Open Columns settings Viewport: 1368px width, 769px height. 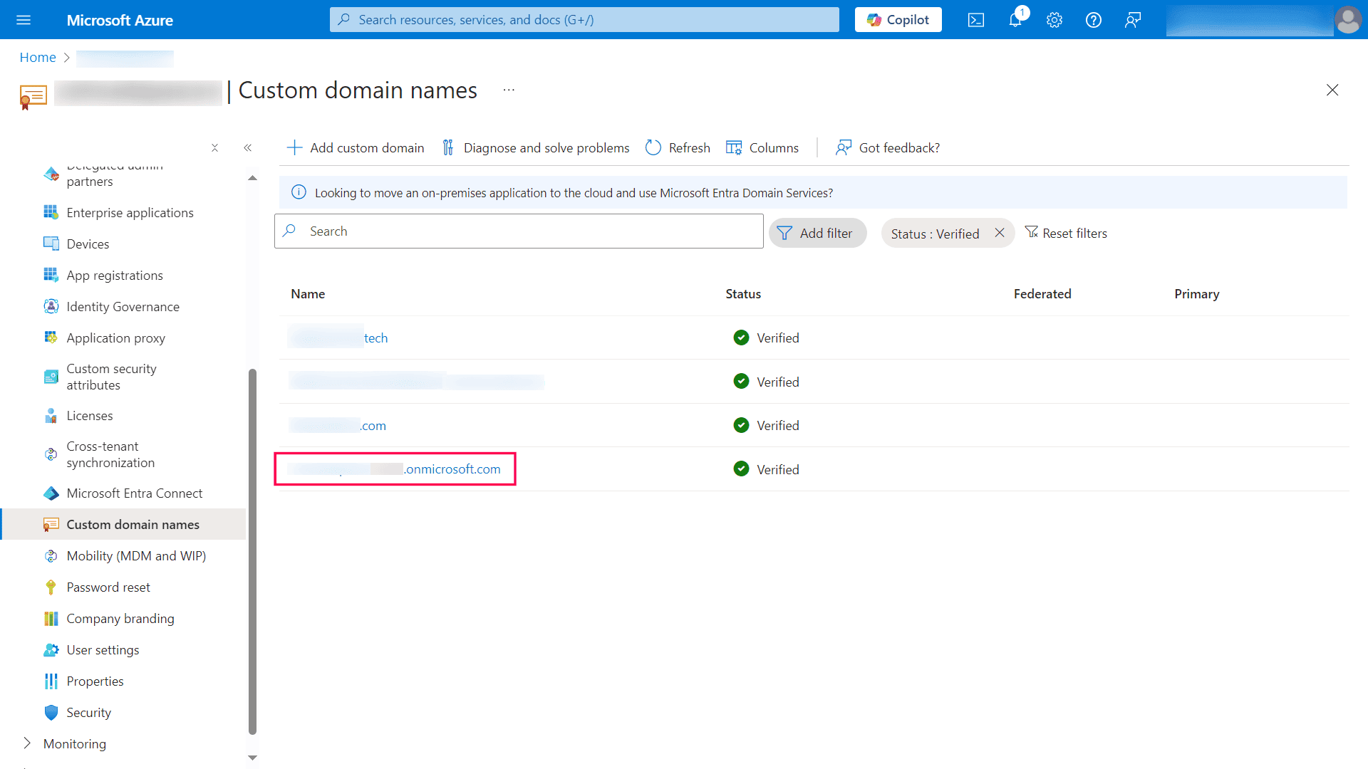(x=762, y=147)
